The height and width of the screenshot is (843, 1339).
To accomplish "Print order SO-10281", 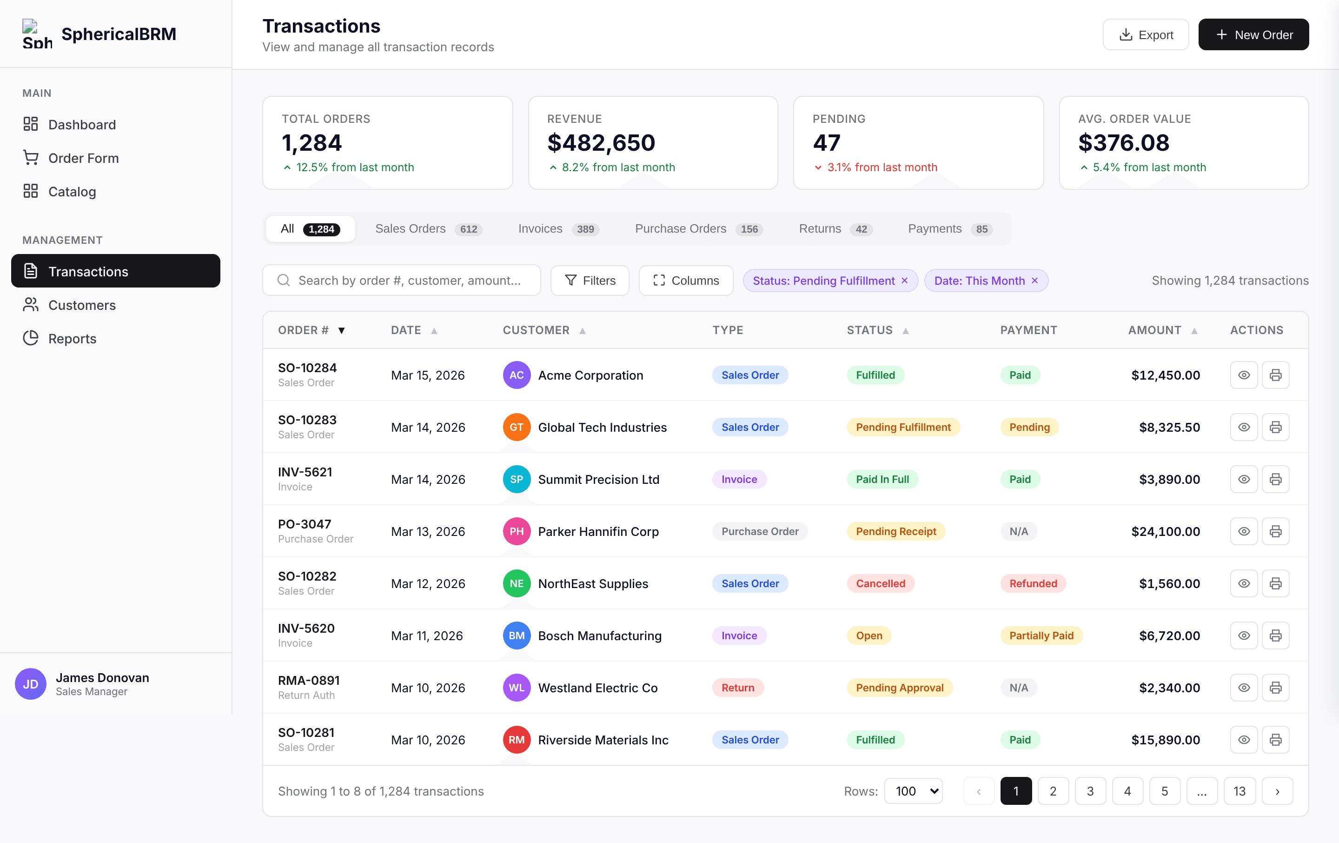I will click(x=1276, y=740).
